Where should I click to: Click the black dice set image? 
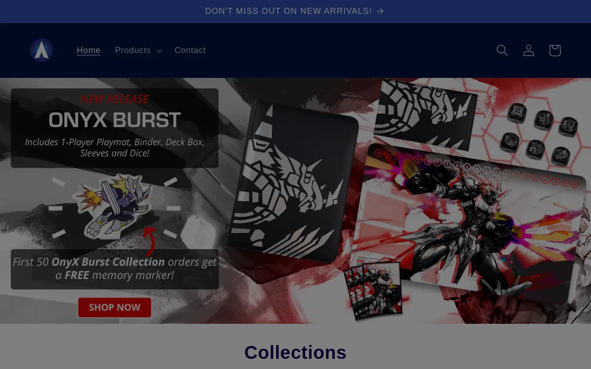click(x=538, y=133)
